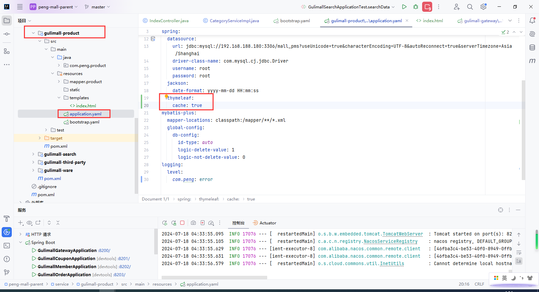Open the Actuator tab
539x292 pixels.
[x=264, y=223]
